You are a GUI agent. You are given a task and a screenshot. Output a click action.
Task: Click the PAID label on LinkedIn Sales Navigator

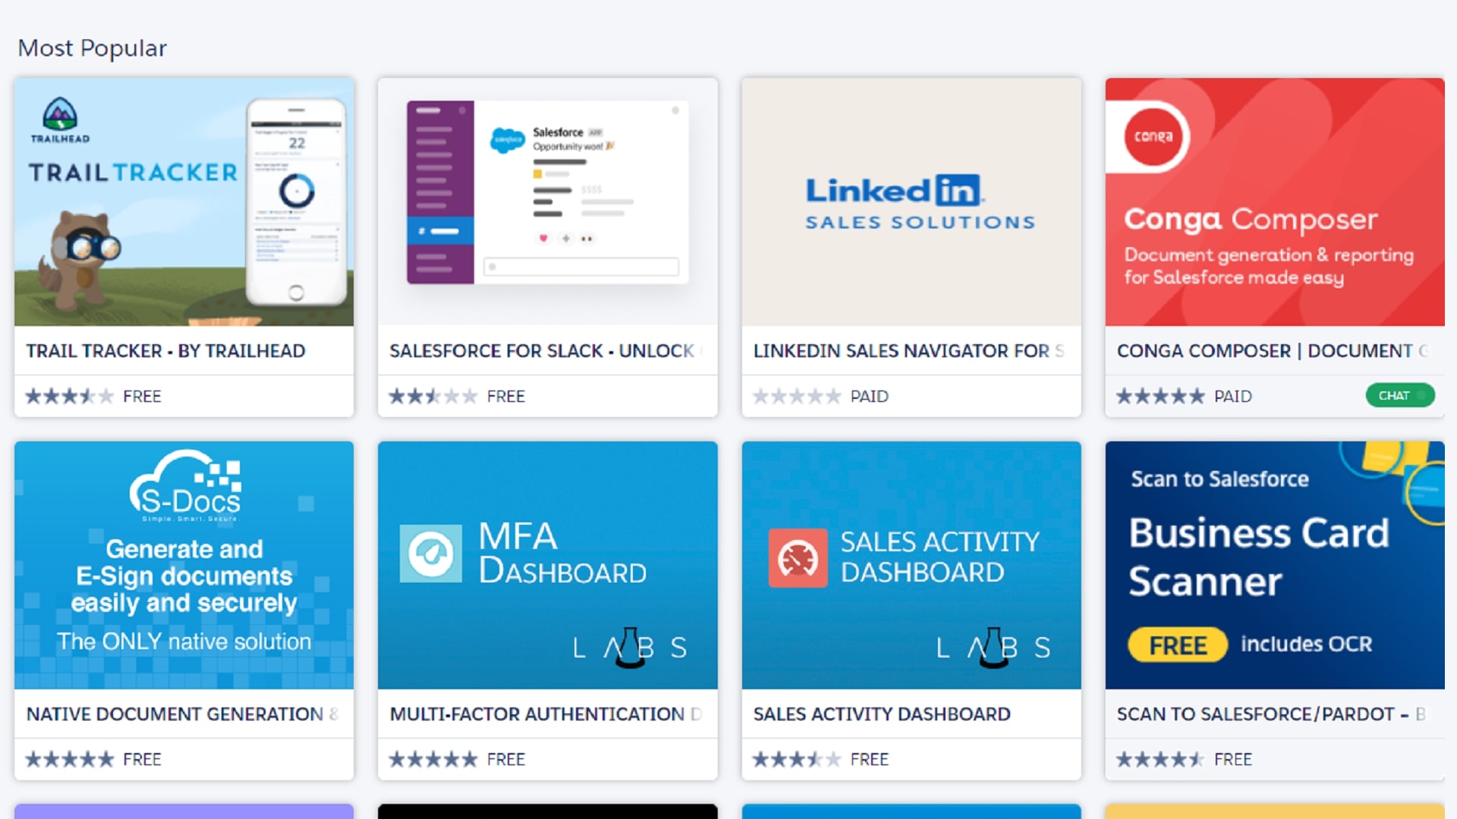(869, 397)
